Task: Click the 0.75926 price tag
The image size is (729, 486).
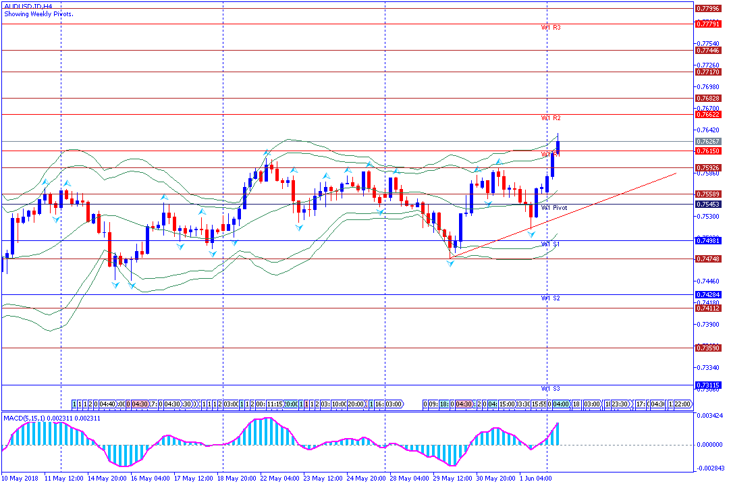Action: (x=708, y=168)
